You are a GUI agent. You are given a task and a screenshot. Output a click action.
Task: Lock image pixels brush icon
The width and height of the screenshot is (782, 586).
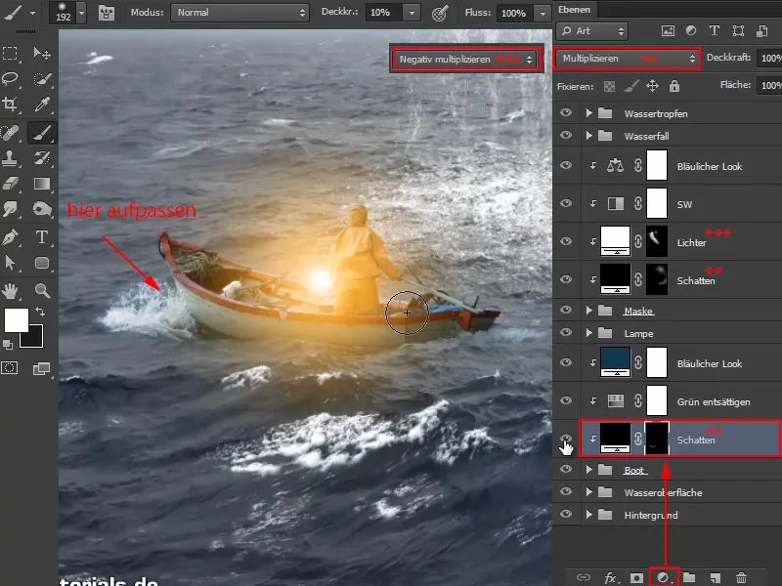point(630,87)
